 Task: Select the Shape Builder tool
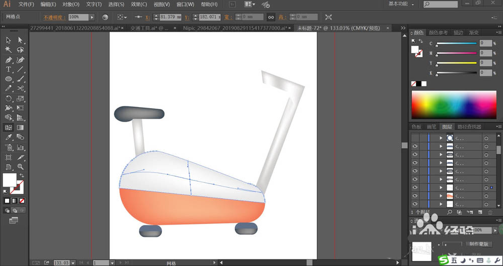click(x=9, y=118)
